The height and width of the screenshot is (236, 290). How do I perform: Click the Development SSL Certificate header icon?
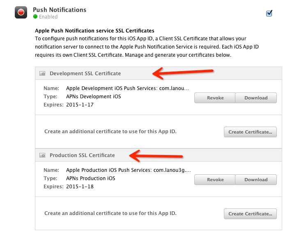click(42, 74)
